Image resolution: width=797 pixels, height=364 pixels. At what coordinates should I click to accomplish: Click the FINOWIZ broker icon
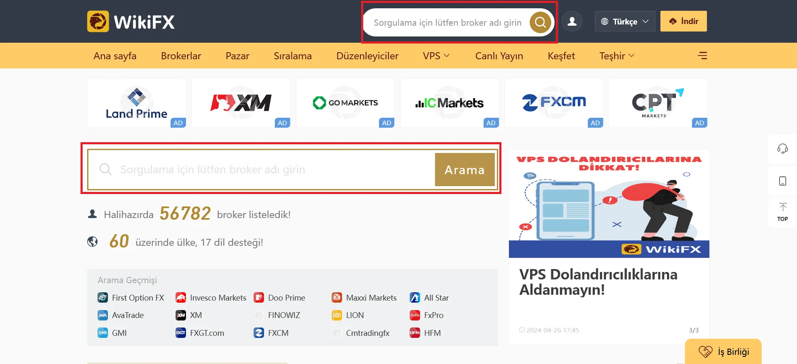(x=259, y=315)
